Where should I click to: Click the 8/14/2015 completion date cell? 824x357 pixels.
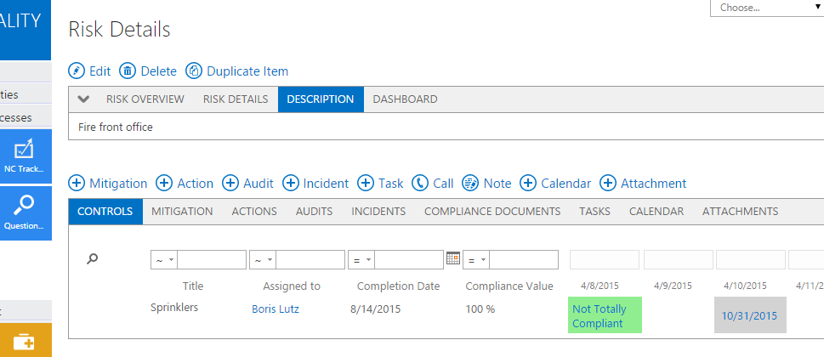376,309
